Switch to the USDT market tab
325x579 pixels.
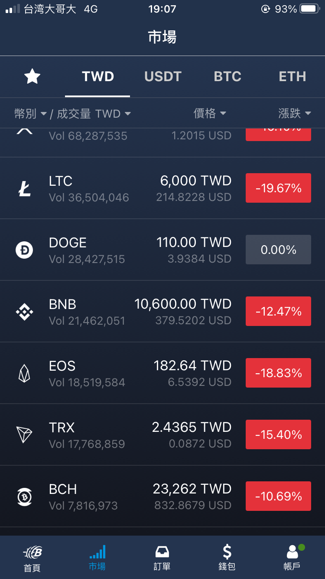[163, 76]
